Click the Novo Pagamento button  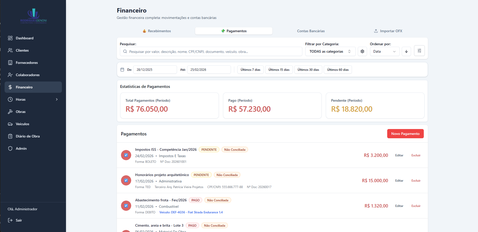405,134
